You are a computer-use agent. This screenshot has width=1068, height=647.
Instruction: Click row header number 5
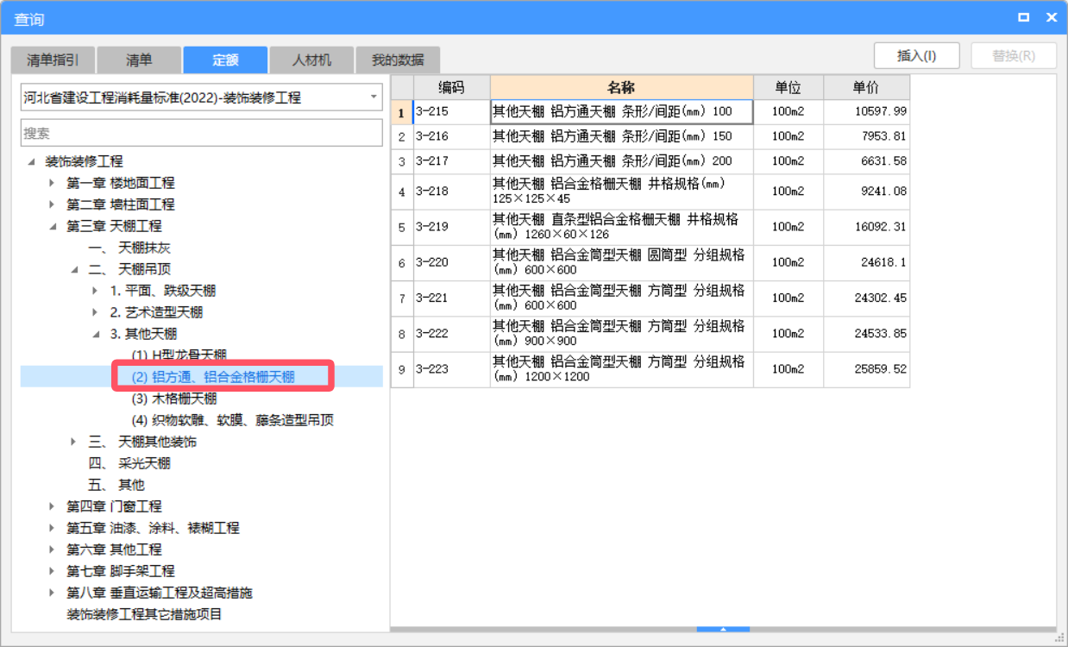click(402, 227)
